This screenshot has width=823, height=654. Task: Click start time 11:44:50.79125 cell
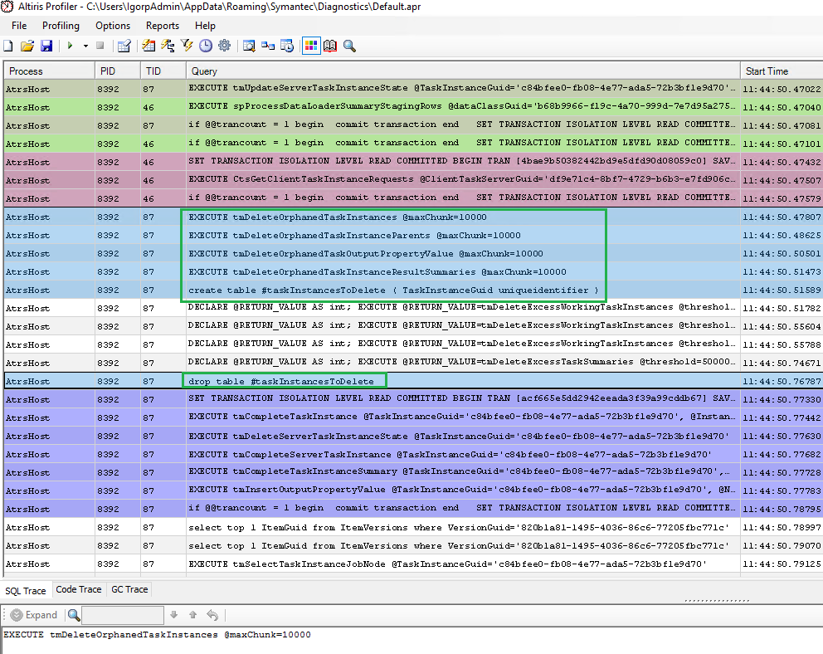click(782, 564)
